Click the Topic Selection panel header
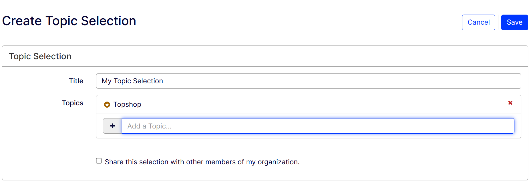531x184 pixels. (x=40, y=56)
